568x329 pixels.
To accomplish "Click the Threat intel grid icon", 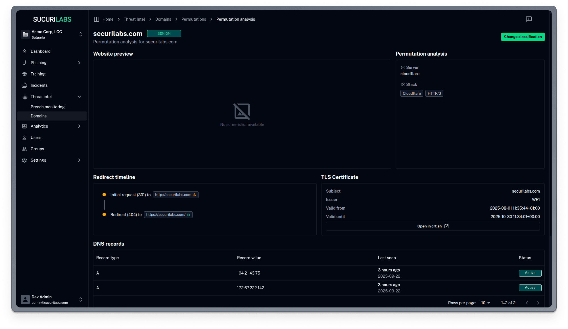I will tap(25, 97).
